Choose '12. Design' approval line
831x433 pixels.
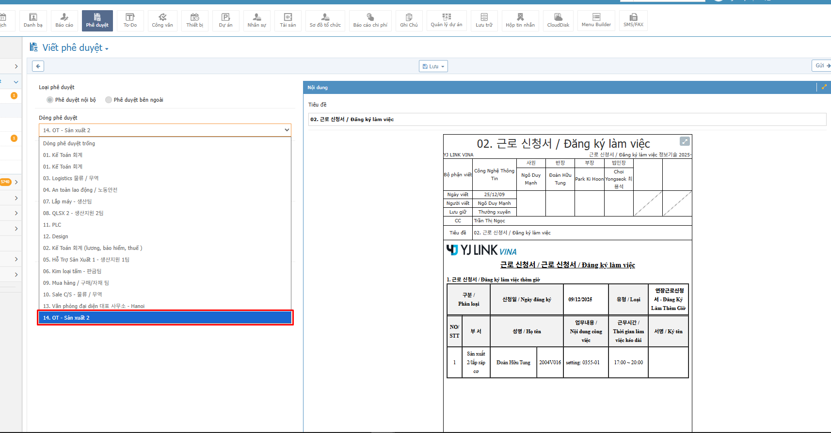coord(55,236)
